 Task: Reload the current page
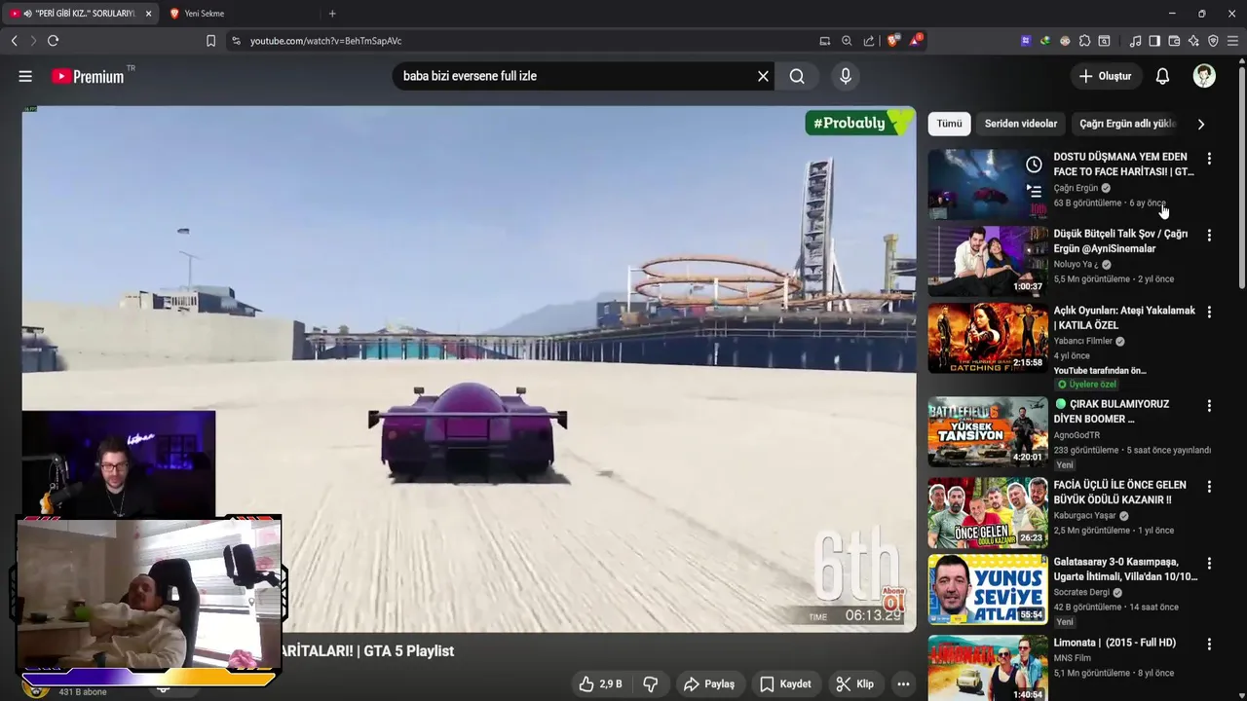pos(53,41)
